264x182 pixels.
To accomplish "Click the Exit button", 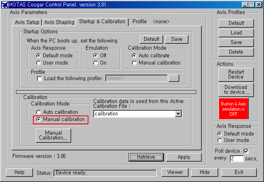I will tap(239, 172).
